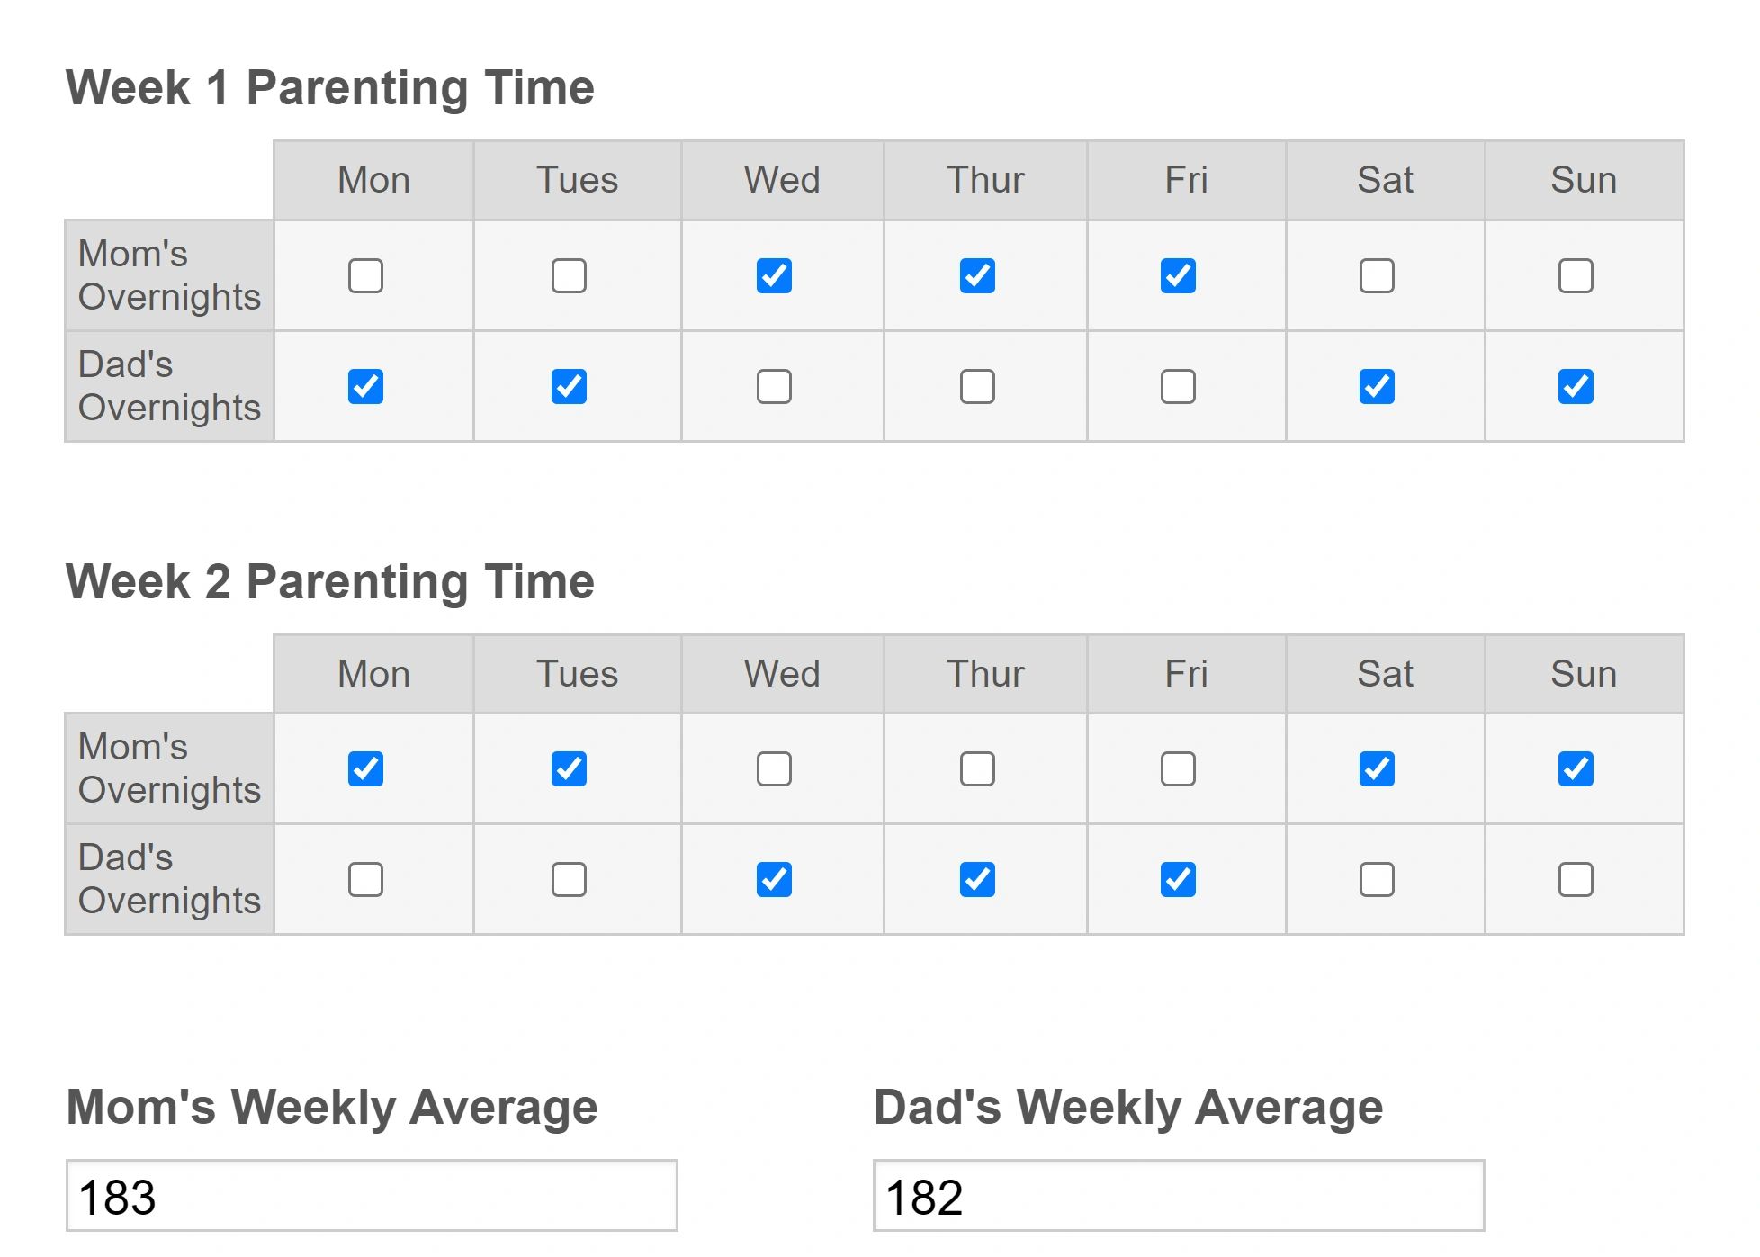This screenshot has height=1257, width=1760.
Task: Check Dad's Saturday overnight in Week 2
Action: (x=1376, y=880)
